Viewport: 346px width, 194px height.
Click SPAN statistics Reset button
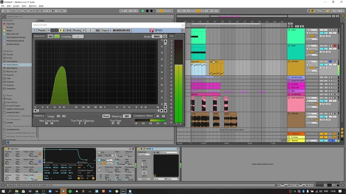(x=106, y=116)
